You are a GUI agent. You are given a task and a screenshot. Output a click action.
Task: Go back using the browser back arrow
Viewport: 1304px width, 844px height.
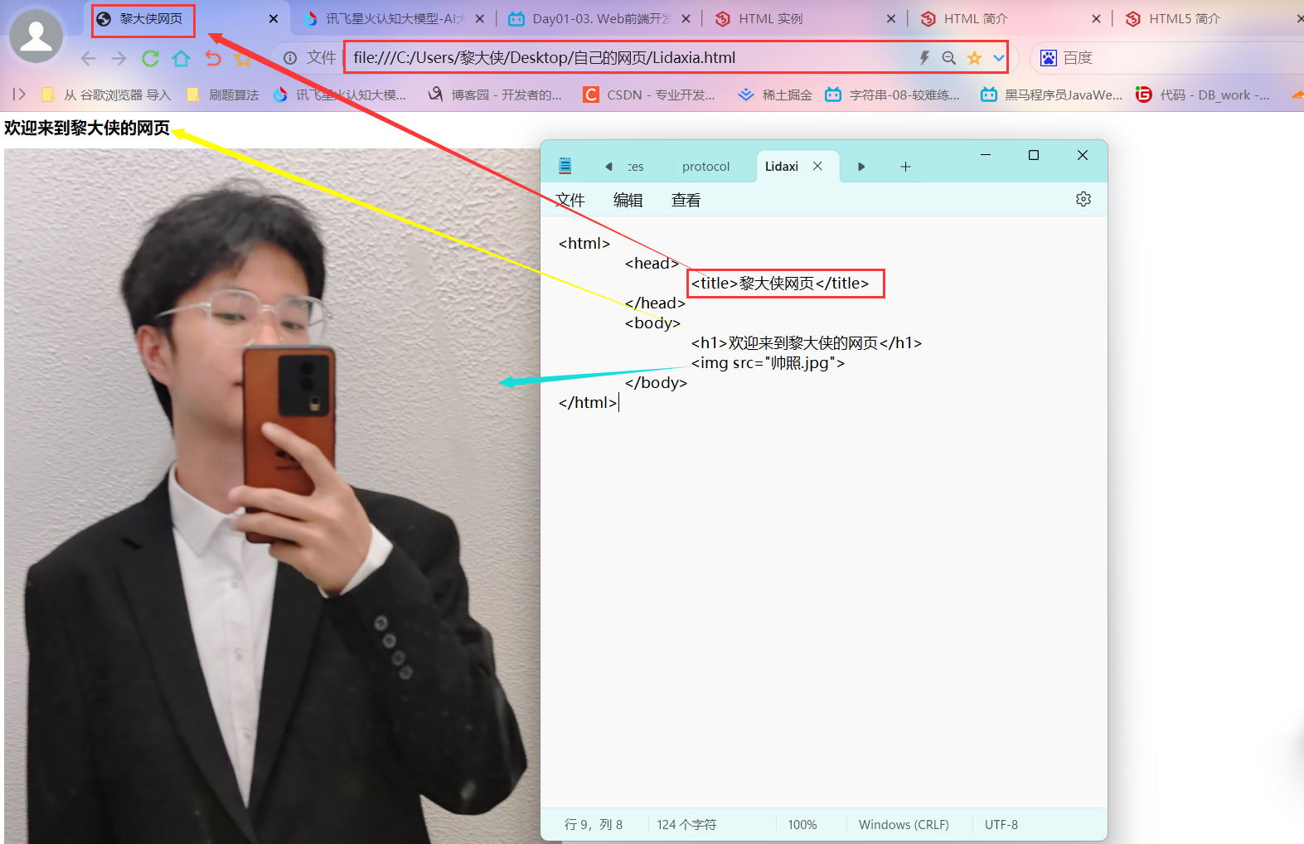89,58
